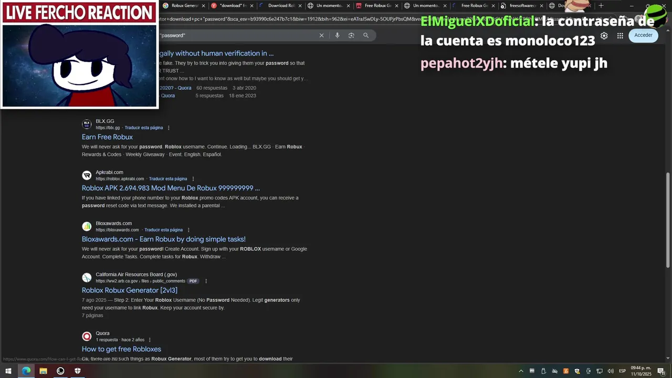Open the Google apps grid
Screen dimensions: 672x378
tap(620, 36)
